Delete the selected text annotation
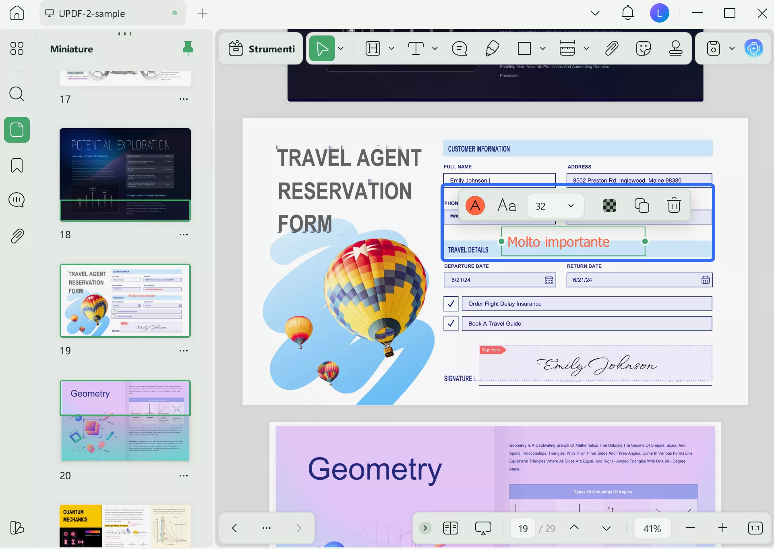 pos(674,205)
